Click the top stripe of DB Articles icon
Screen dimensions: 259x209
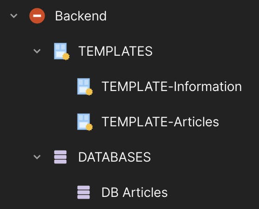(x=84, y=188)
